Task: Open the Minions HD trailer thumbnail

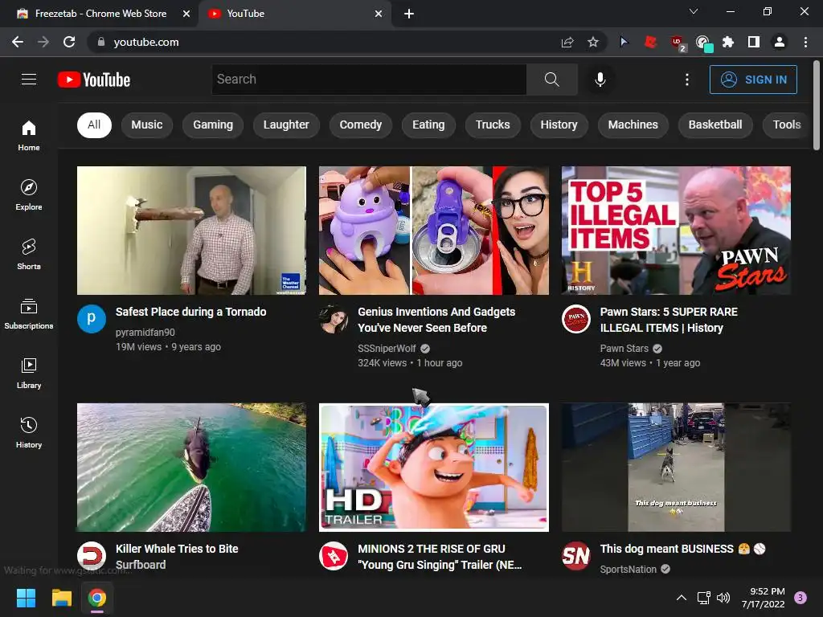Action: pyautogui.click(x=434, y=468)
